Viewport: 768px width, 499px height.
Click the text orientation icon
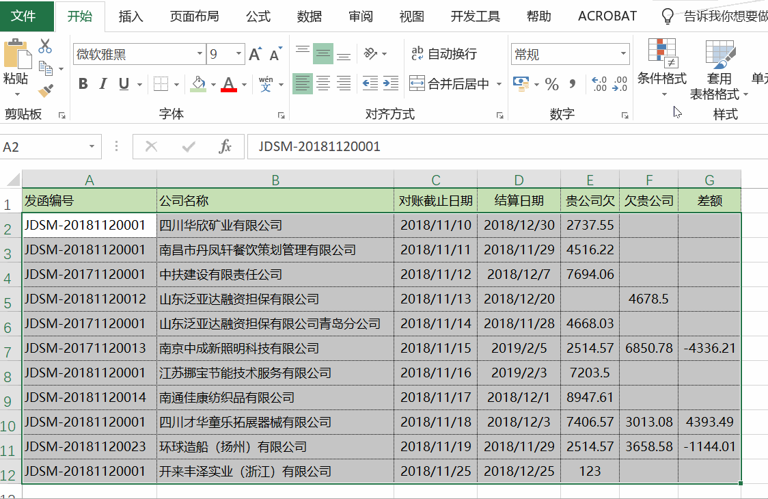point(371,54)
